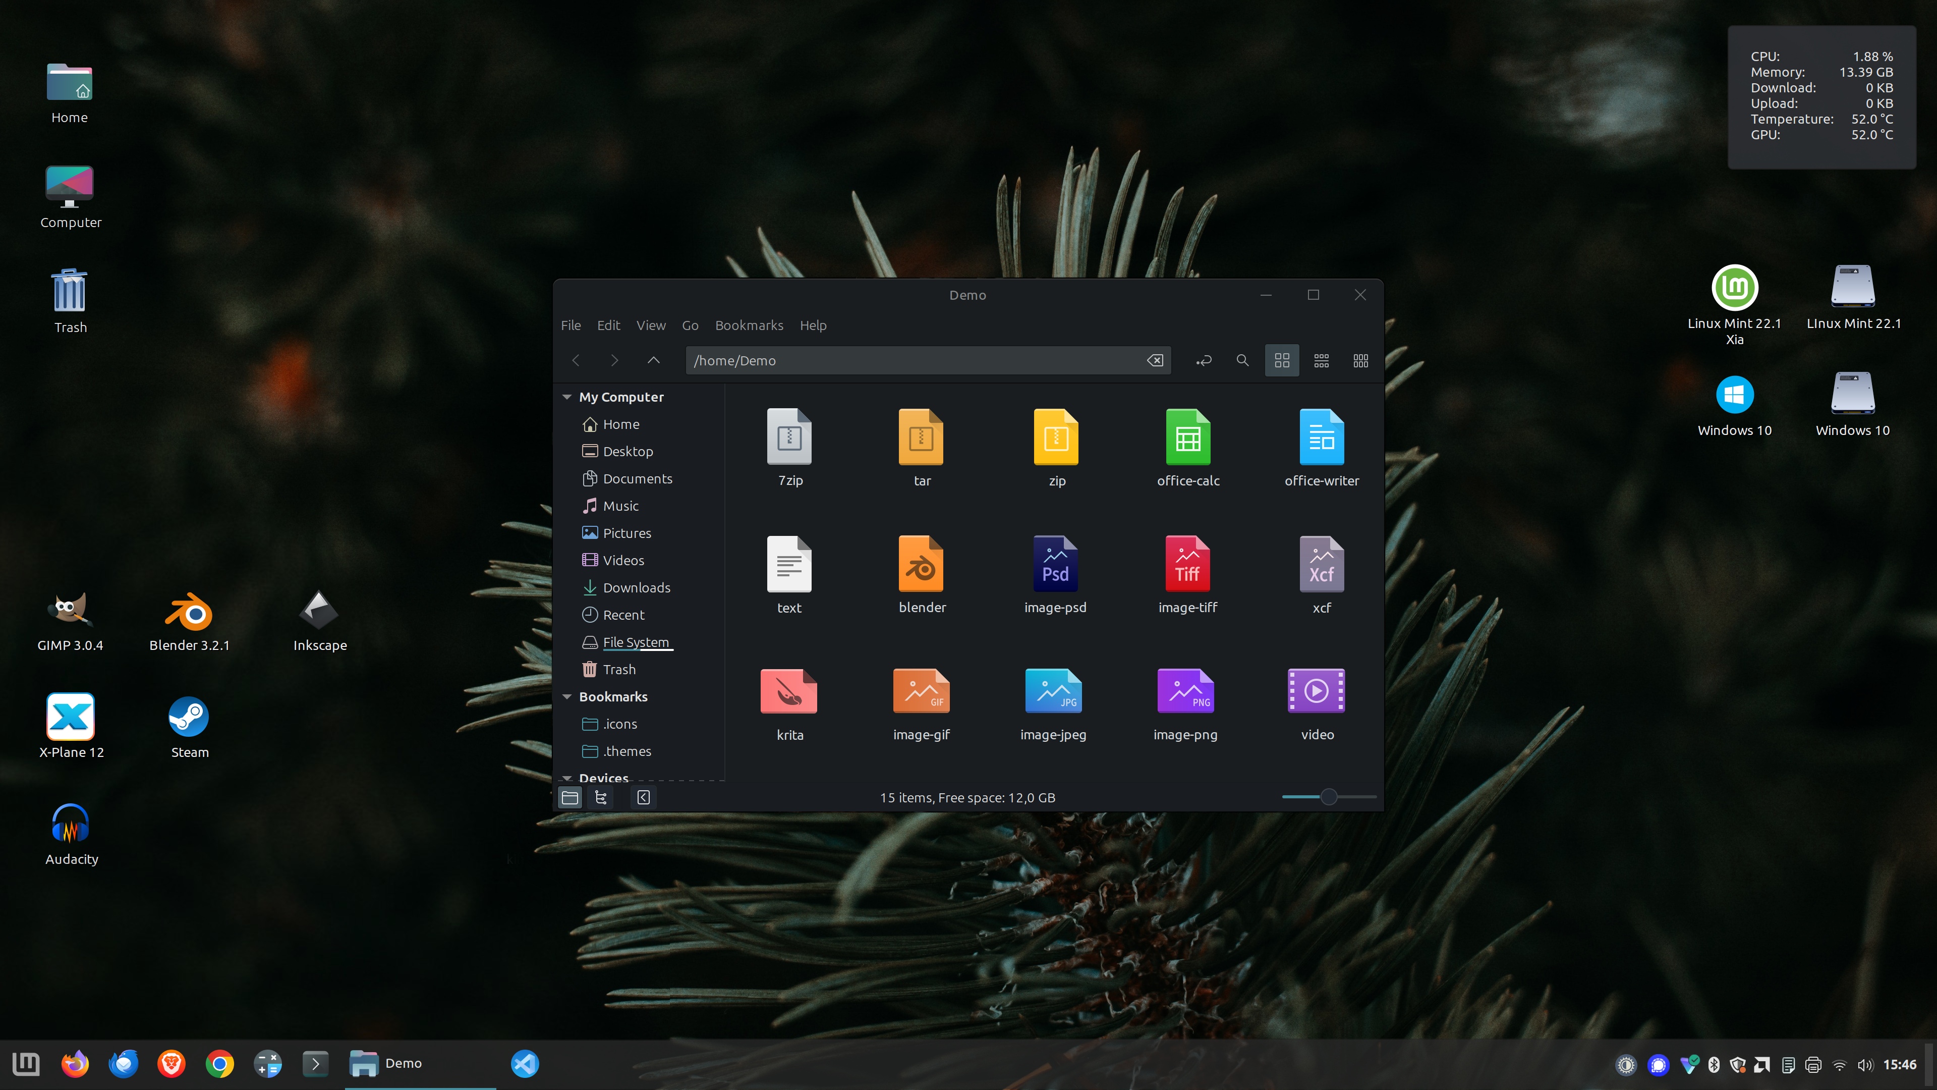Show tree view in sidebar

[x=601, y=797]
